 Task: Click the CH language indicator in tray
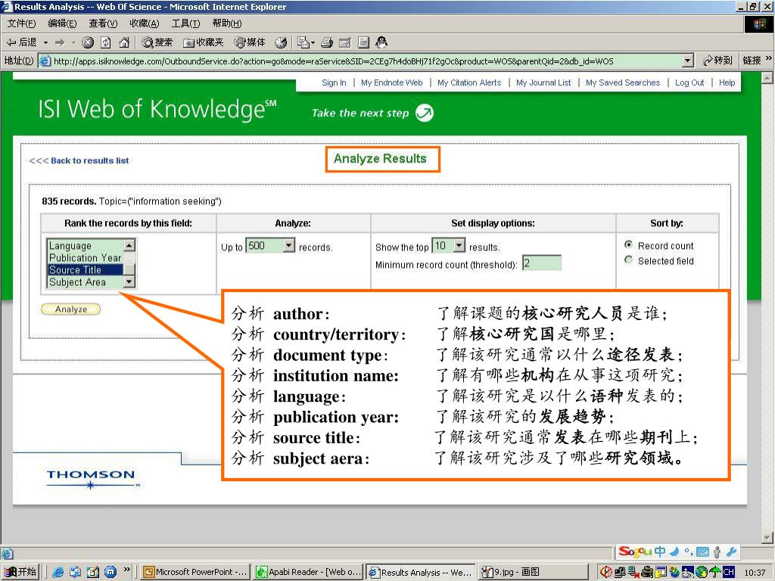729,572
